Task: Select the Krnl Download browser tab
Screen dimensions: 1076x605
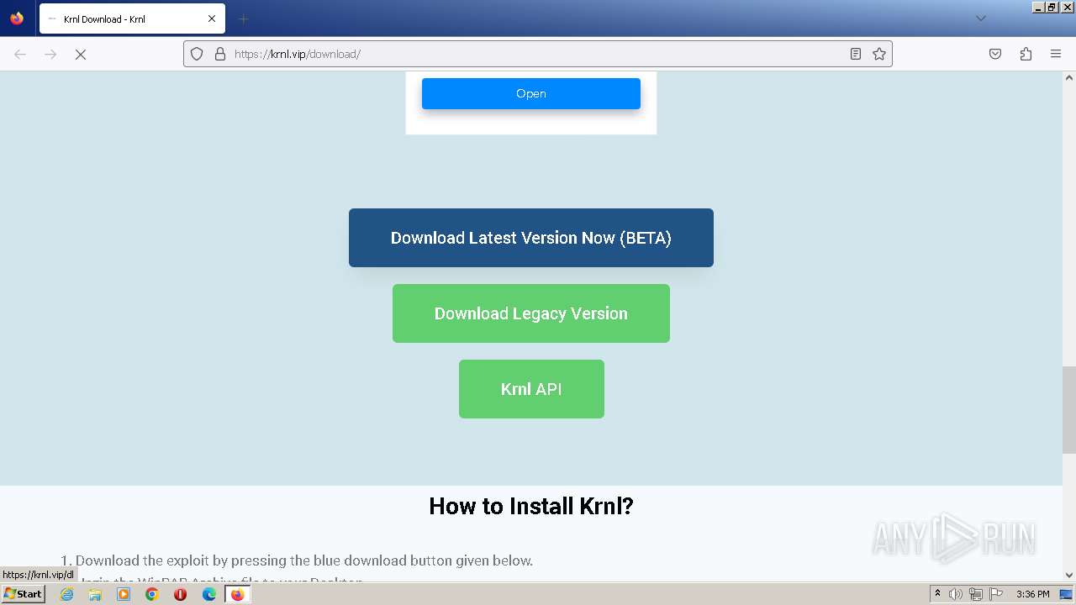Action: pos(132,18)
